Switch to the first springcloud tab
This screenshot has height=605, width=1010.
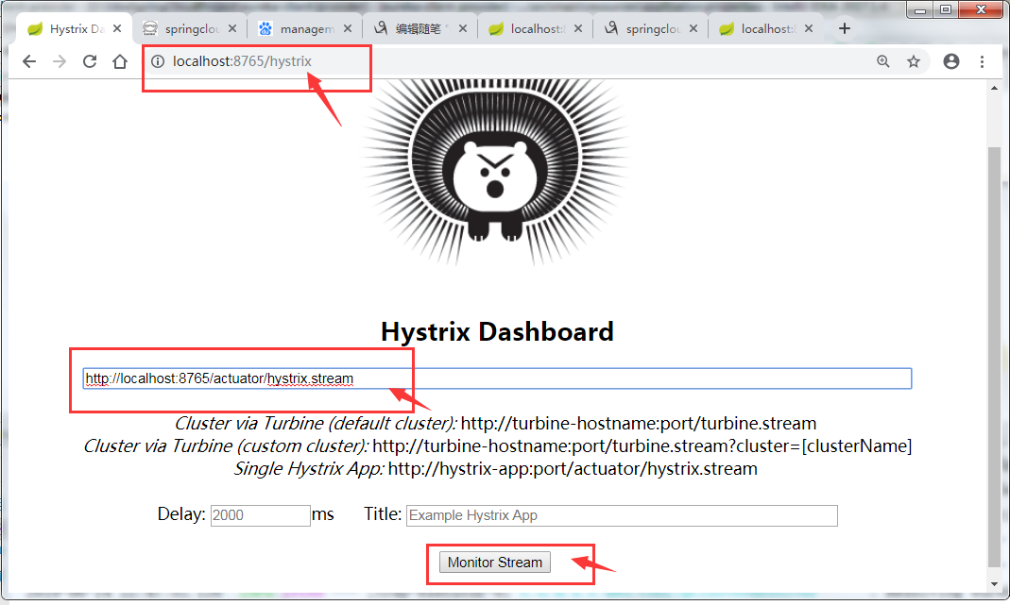(187, 29)
